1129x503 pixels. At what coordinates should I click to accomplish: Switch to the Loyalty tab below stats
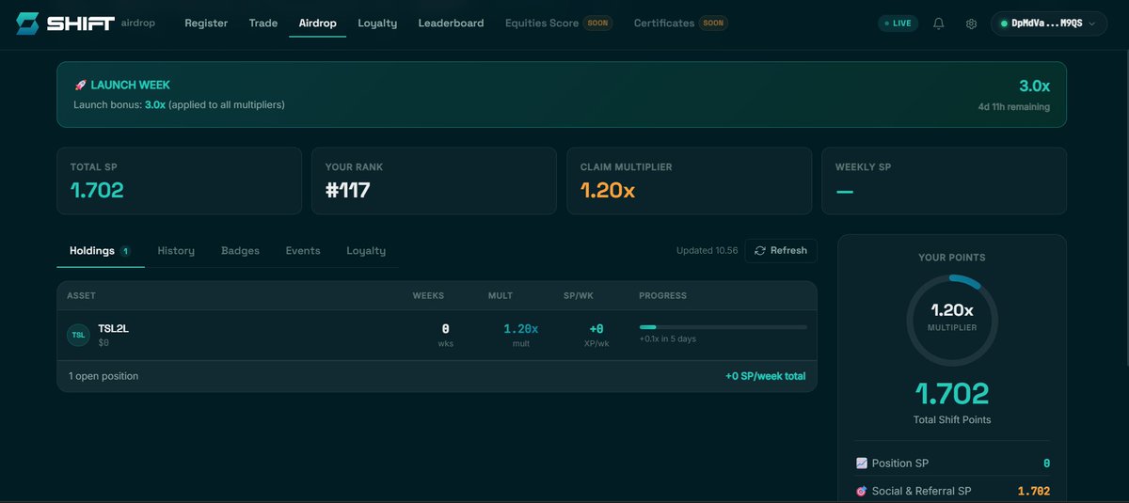pos(366,251)
